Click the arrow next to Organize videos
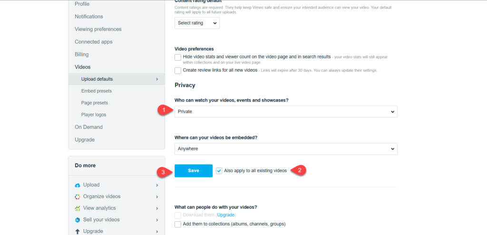487x235 pixels. tap(157, 197)
